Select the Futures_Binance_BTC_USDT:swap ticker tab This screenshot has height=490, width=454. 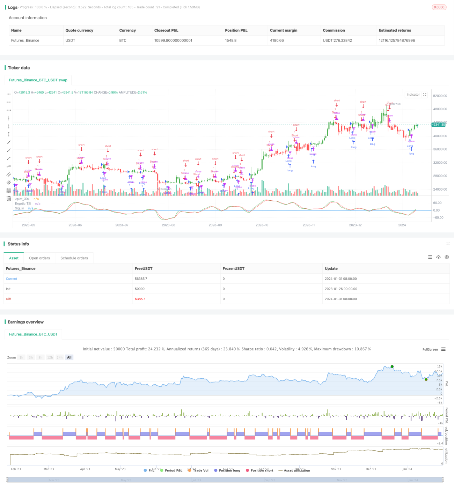click(38, 80)
